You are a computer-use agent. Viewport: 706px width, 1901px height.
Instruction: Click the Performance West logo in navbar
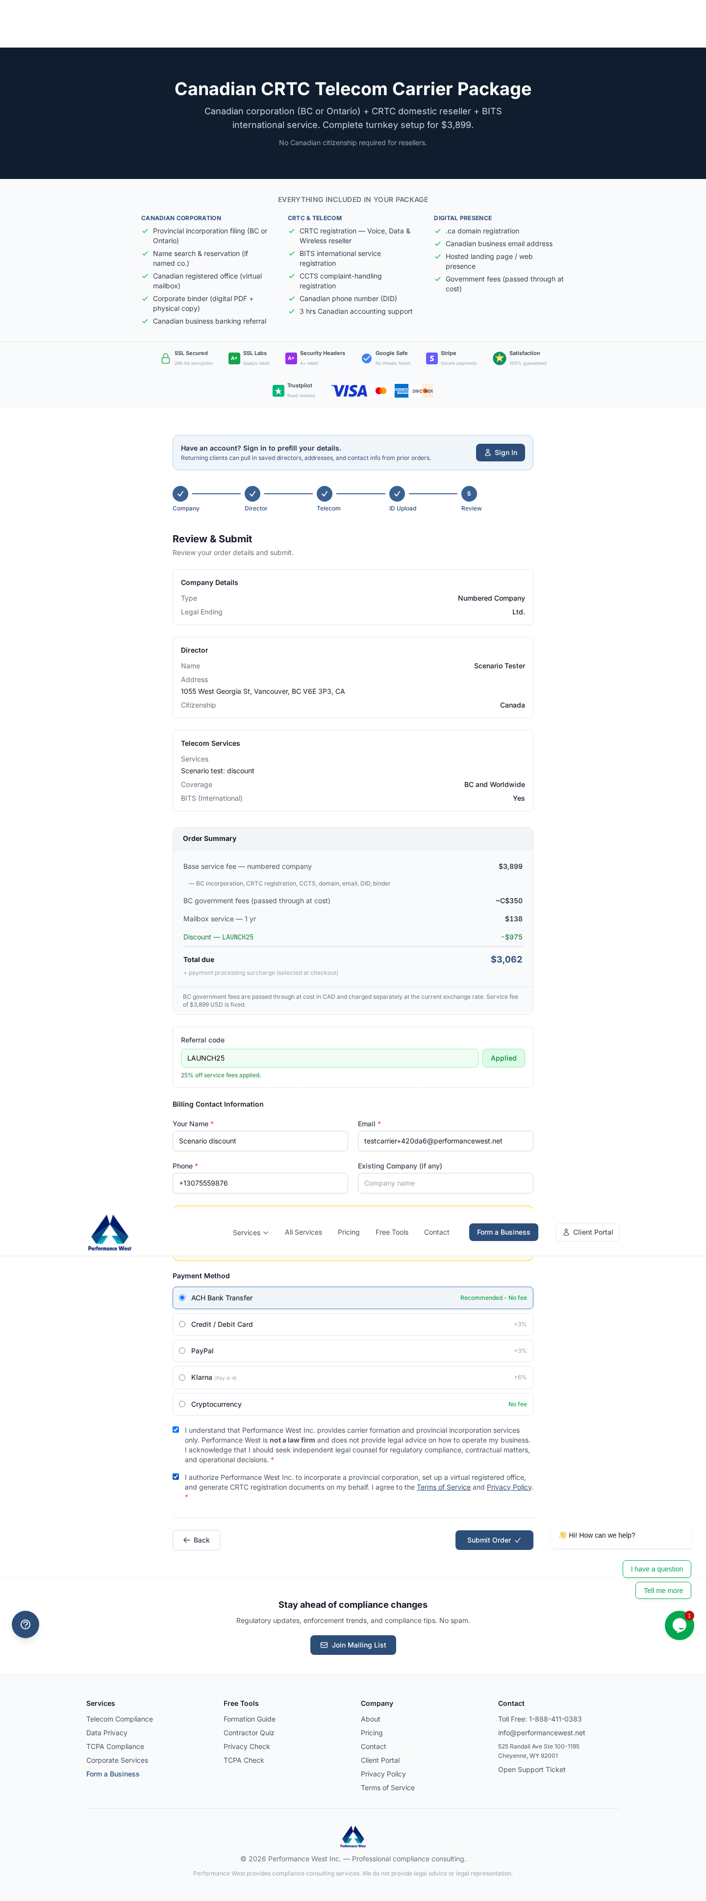[x=109, y=1232]
